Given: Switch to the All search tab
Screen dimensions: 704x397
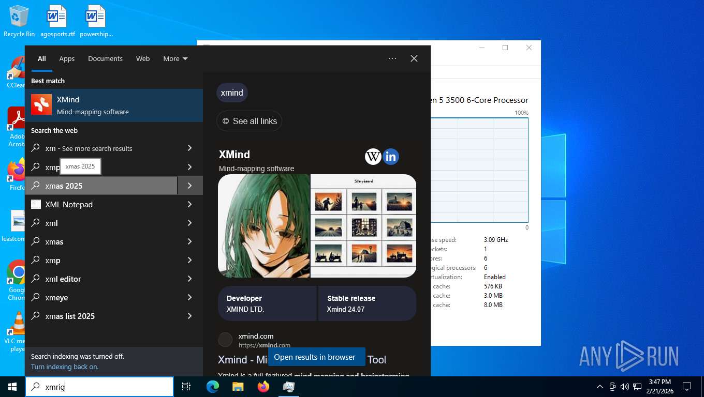Looking at the screenshot, I should pos(42,58).
